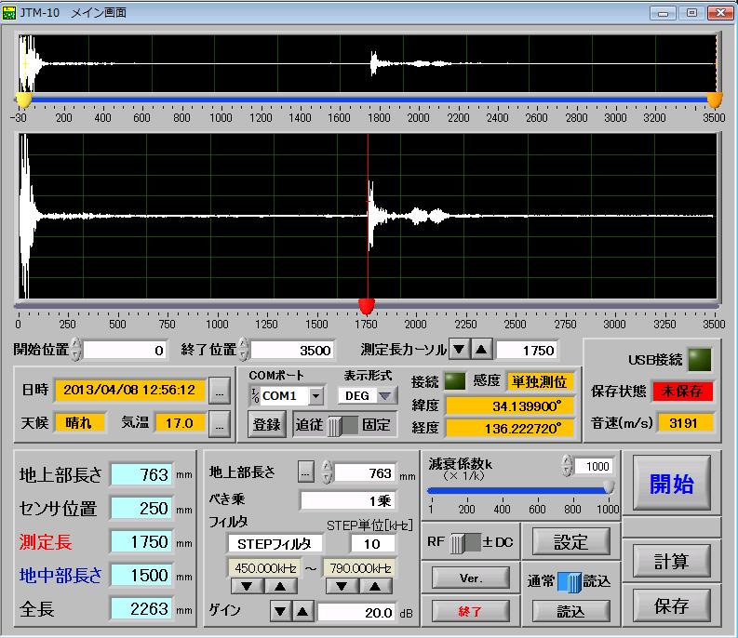Click the 測定長 1750 value in left panel
This screenshot has height=638, width=738.
142,541
